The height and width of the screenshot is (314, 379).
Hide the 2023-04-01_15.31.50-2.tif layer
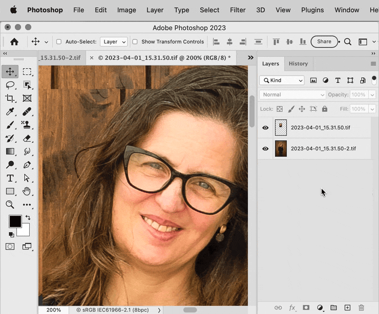[x=265, y=149]
